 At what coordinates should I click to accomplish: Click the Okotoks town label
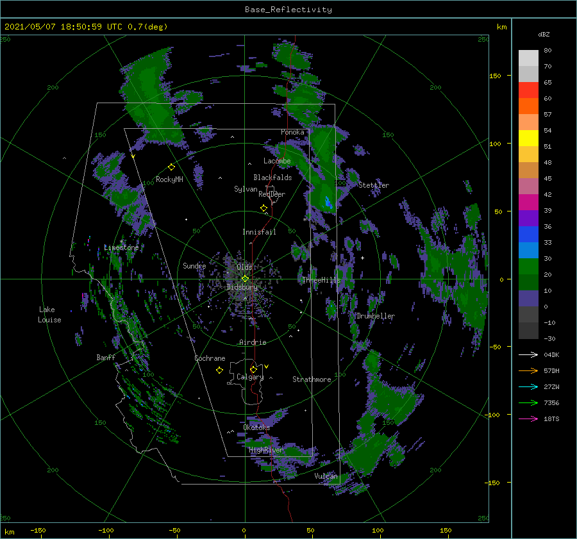click(x=256, y=427)
